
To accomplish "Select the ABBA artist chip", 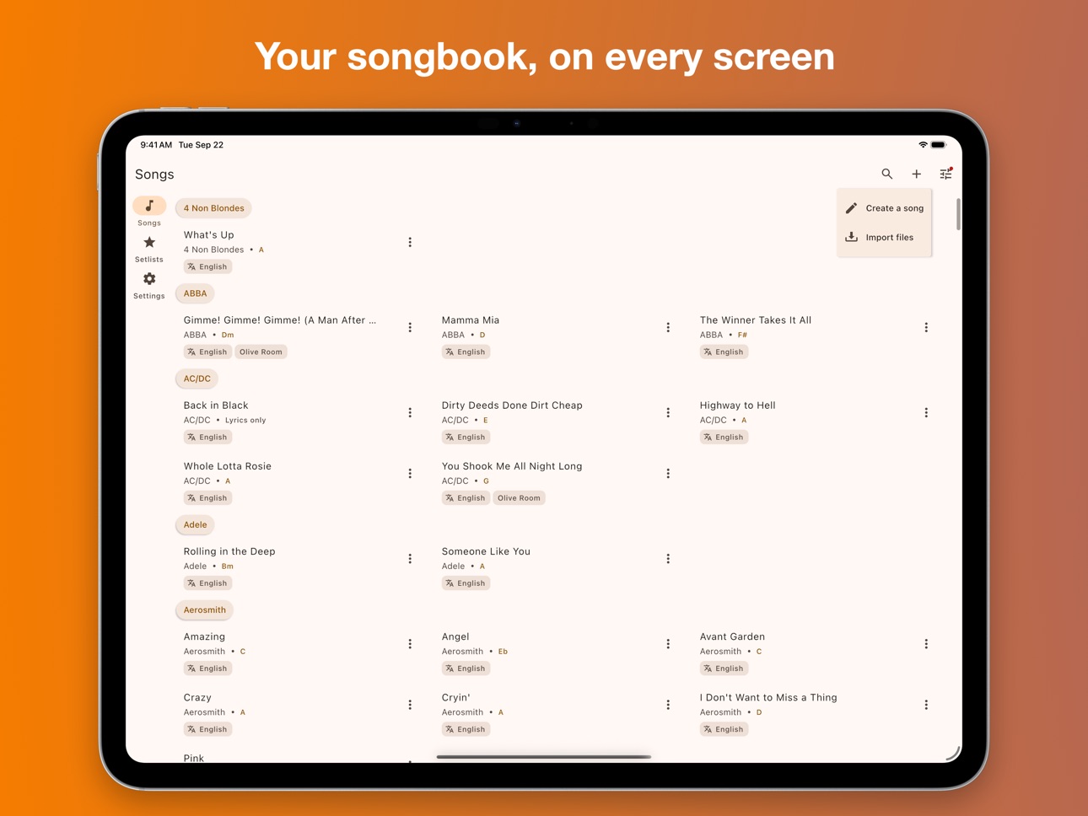I will 195,293.
